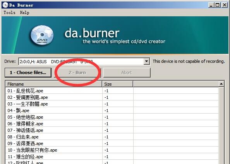Open the Help menu

click(24, 13)
